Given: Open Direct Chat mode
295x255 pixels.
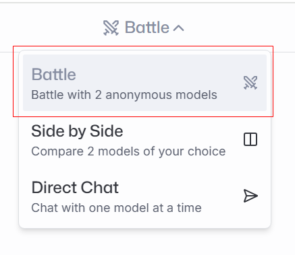Looking at the screenshot, I should [x=144, y=196].
